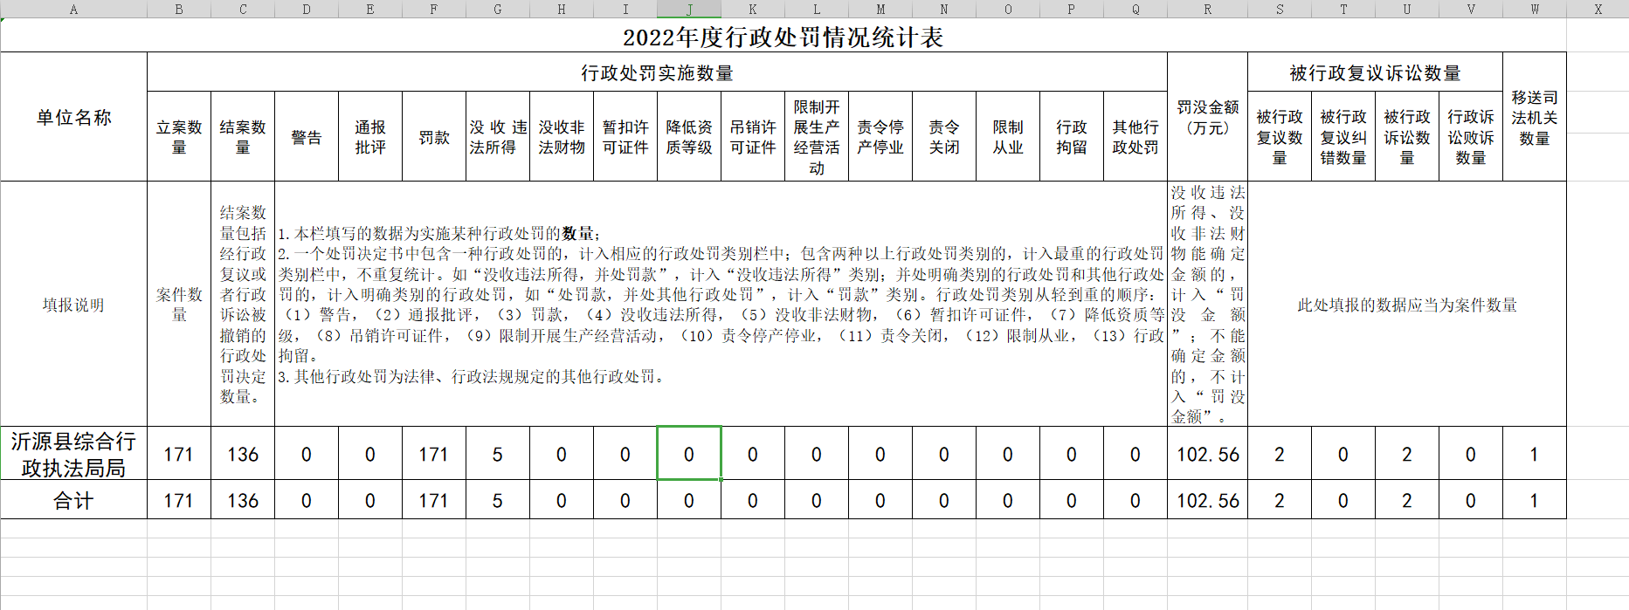1629x610 pixels.
Task: Select the title cell 2022年度行政处罚情况统计表
Action: click(783, 38)
